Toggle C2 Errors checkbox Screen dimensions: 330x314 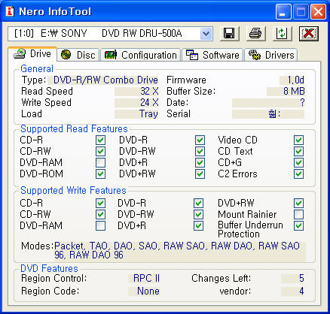[x=298, y=174]
